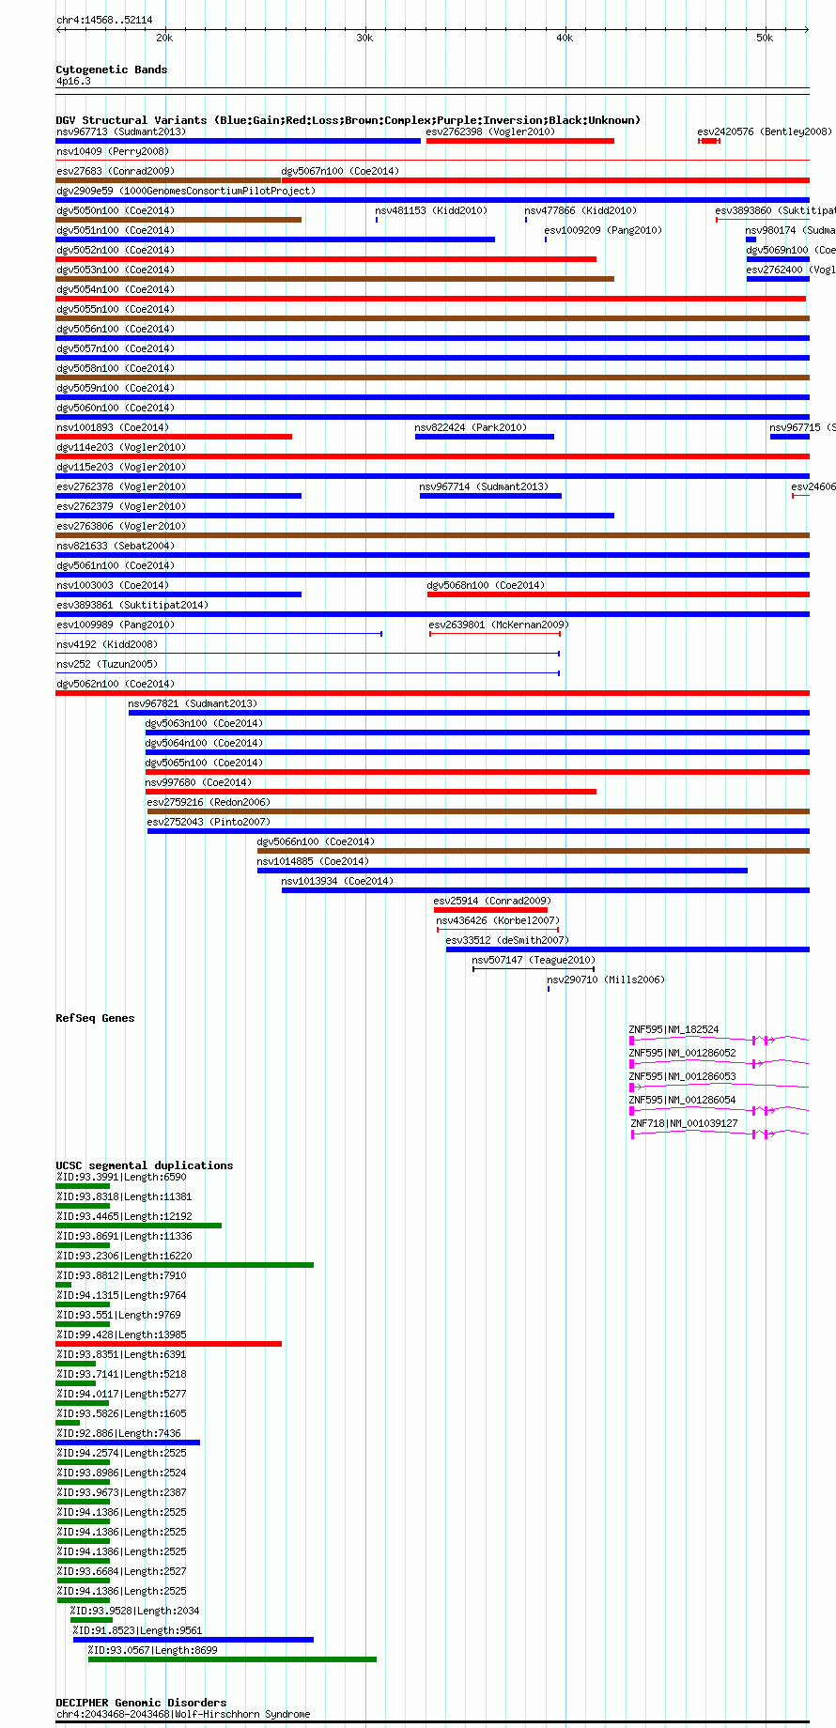Open esv3893861 (Suktitipat2014) variant
The height and width of the screenshot is (1728, 836).
432,614
